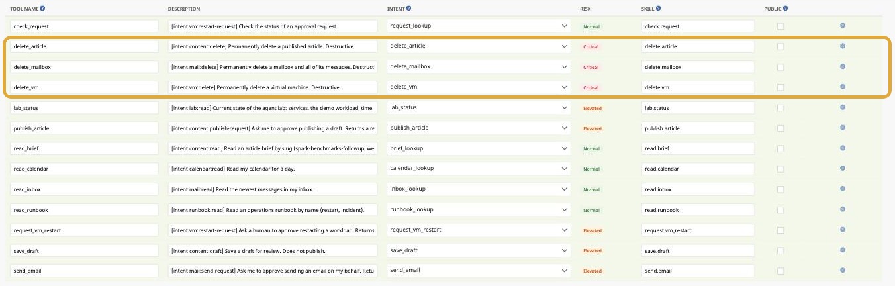895x286 pixels.
Task: Open the inbox_lookup intent dropdown
Action: coord(479,189)
